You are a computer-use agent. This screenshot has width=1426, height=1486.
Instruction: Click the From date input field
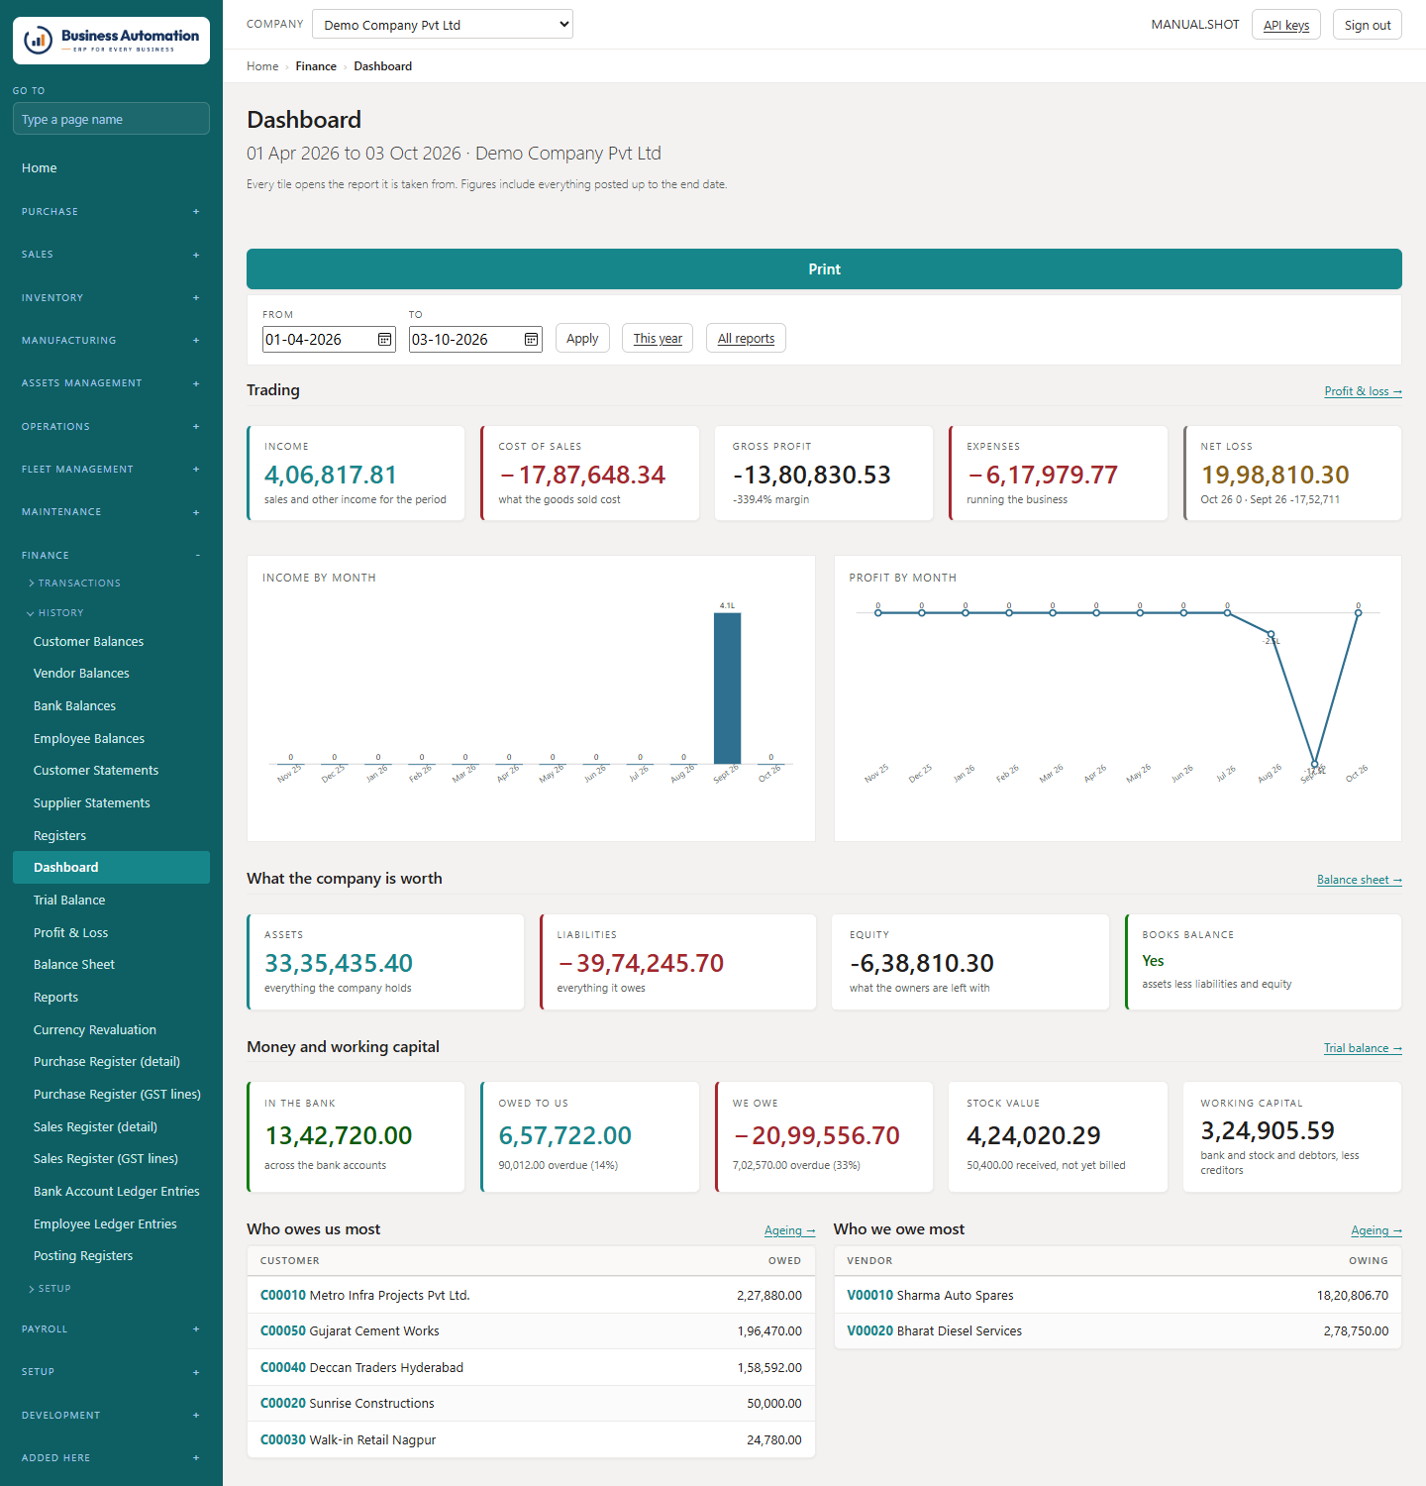click(x=329, y=340)
